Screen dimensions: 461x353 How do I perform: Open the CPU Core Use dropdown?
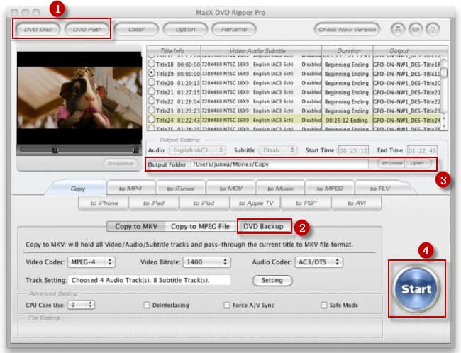(82, 305)
